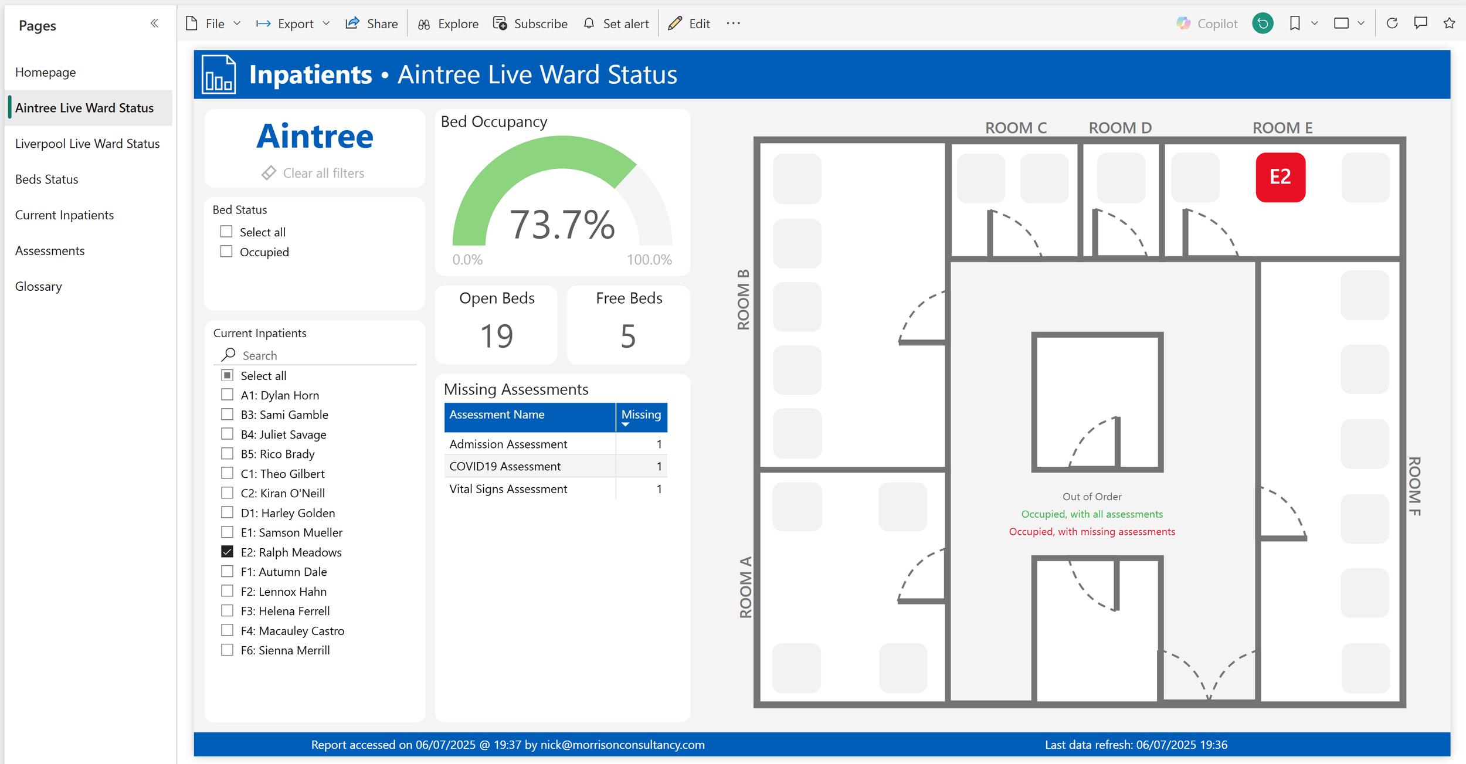Tick the A1: Dylan Horn checkbox
The width and height of the screenshot is (1466, 764).
[228, 395]
